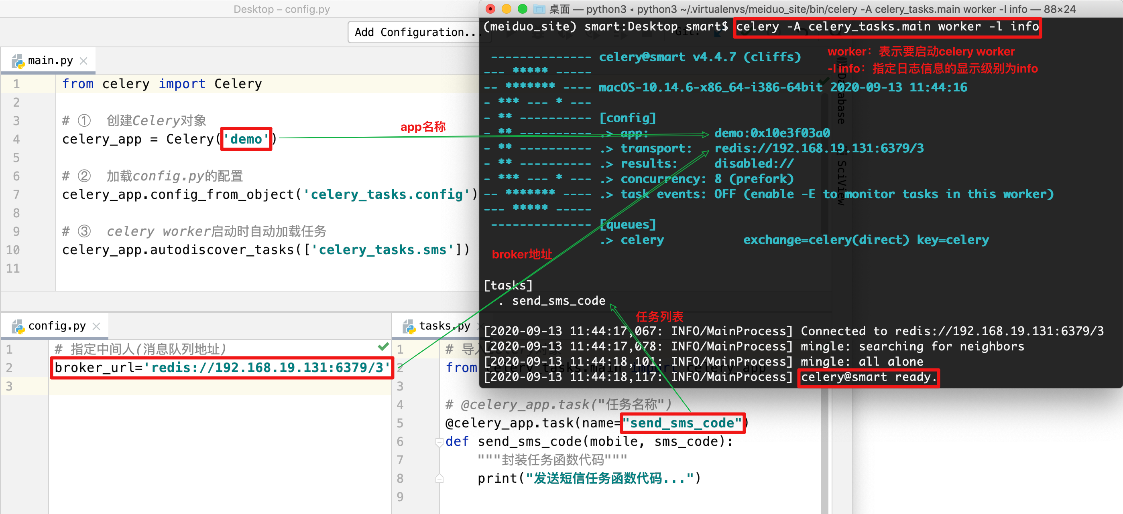Collapse the send_sms_code function using its fold arrow
1123x514 pixels.
point(439,441)
